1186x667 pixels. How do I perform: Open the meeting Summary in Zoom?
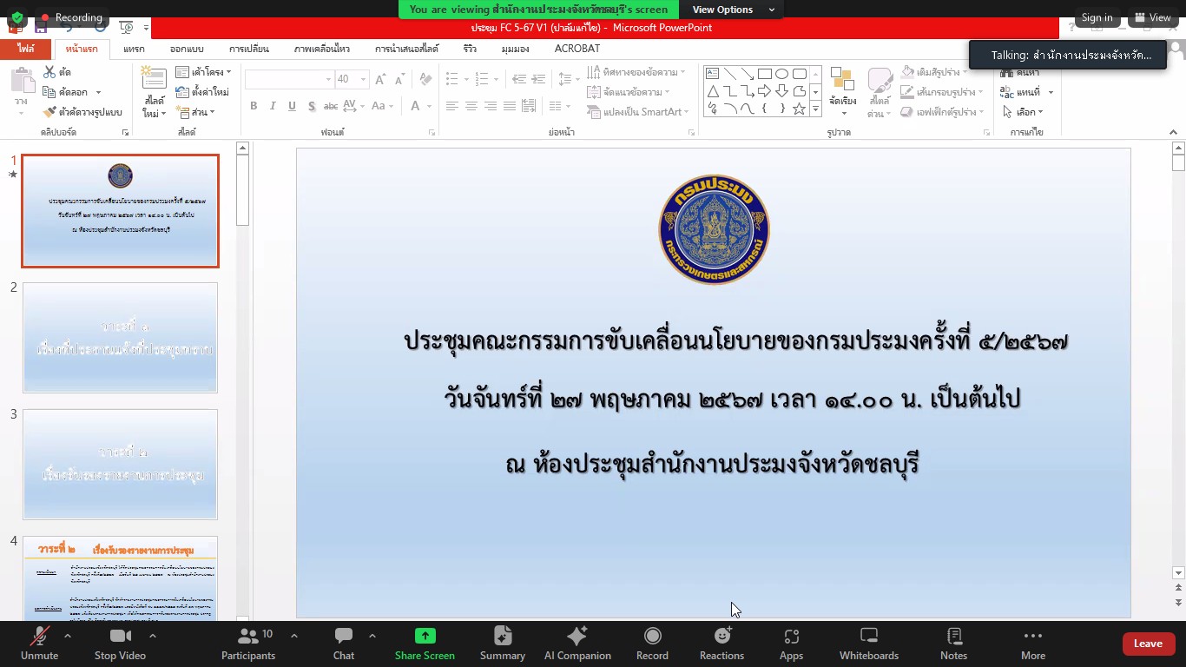pyautogui.click(x=503, y=644)
